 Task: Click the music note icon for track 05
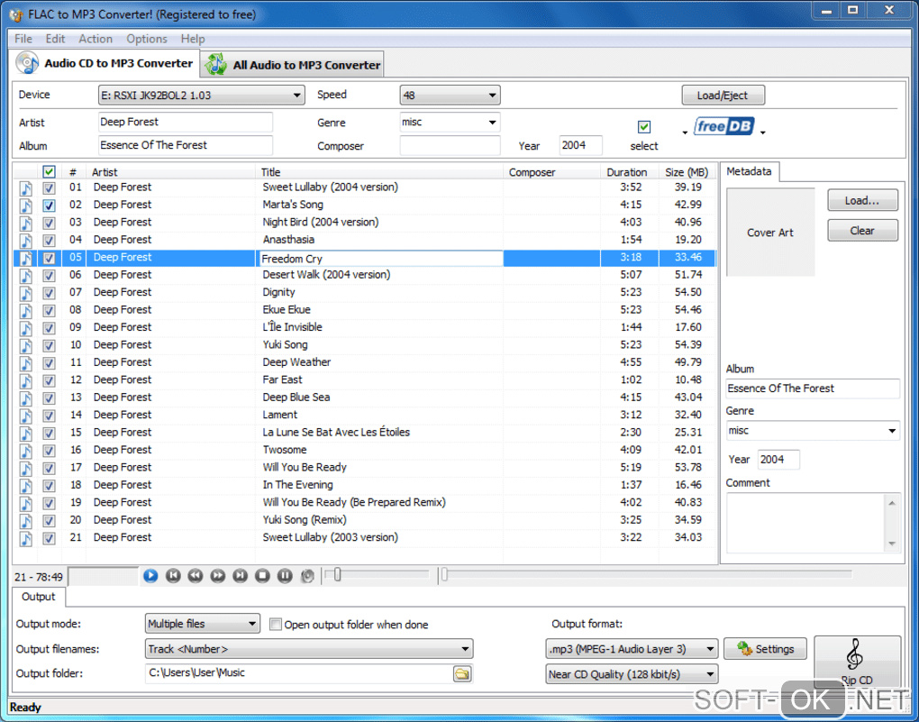[26, 258]
